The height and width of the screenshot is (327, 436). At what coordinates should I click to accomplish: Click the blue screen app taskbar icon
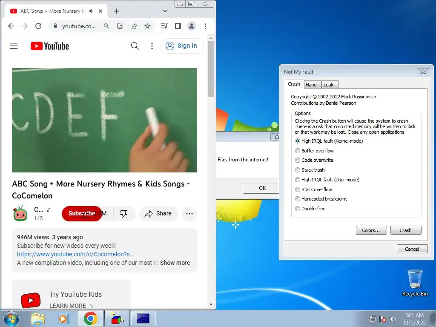click(x=143, y=318)
